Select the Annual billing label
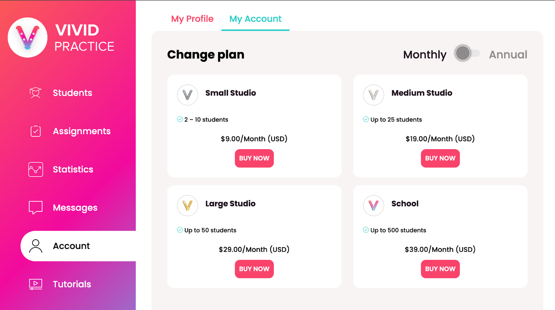The width and height of the screenshot is (555, 310). [508, 55]
